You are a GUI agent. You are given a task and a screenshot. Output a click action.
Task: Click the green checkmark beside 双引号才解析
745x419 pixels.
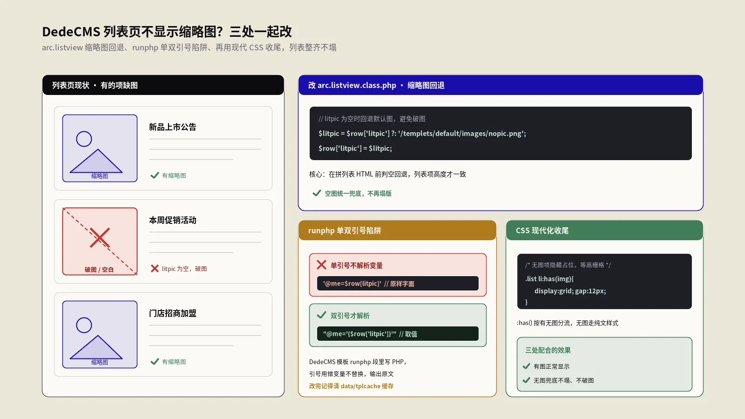click(321, 315)
